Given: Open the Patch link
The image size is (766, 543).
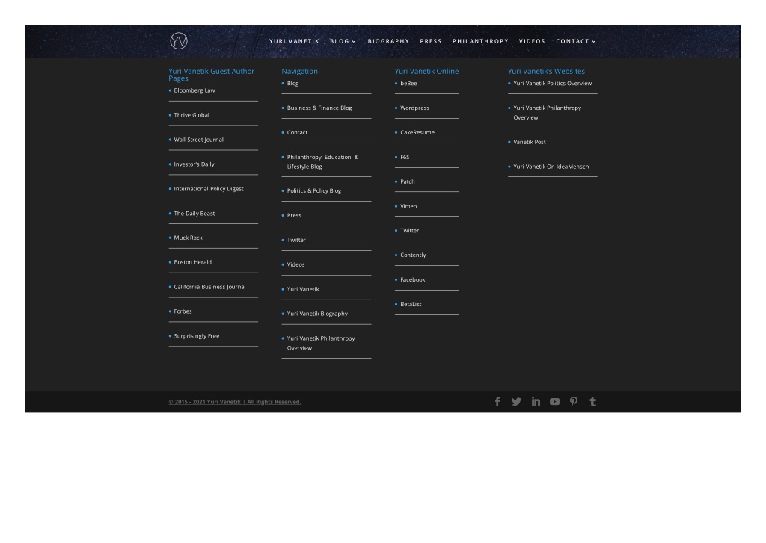Looking at the screenshot, I should 408,181.
